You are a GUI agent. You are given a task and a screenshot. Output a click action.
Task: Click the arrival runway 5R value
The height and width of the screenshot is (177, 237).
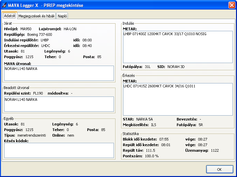tap(201, 125)
